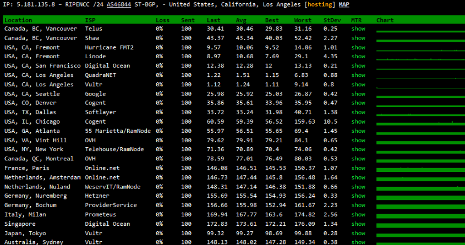Screen dimensions: 465x245
Task: Click the chart for Paris Online.net
Action: 418,168
